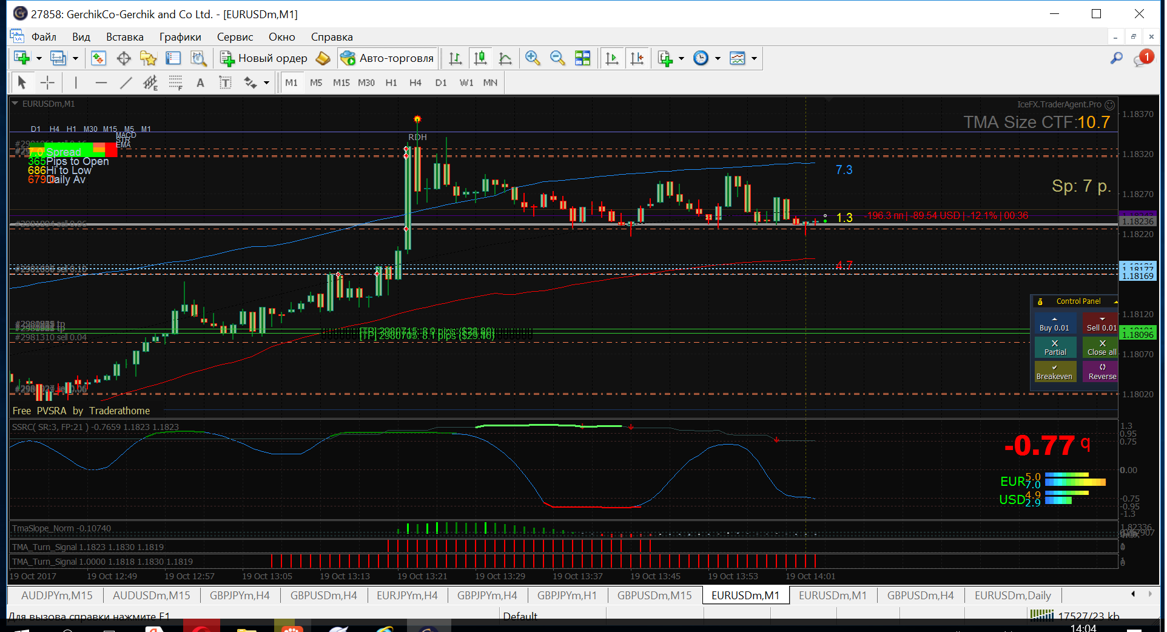This screenshot has height=632, width=1167.
Task: Collapse the EURUSDm,M1 chart title triangle
Action: [15, 104]
